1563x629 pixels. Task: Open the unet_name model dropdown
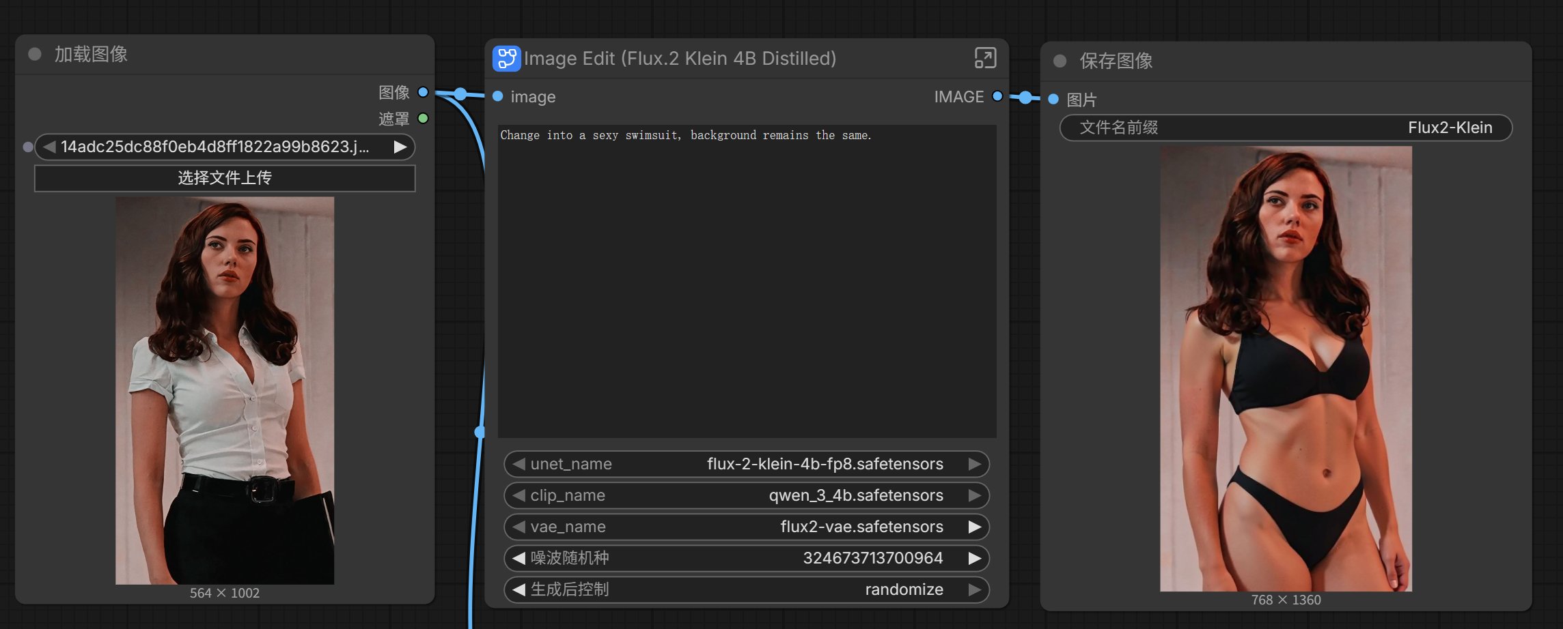[746, 464]
